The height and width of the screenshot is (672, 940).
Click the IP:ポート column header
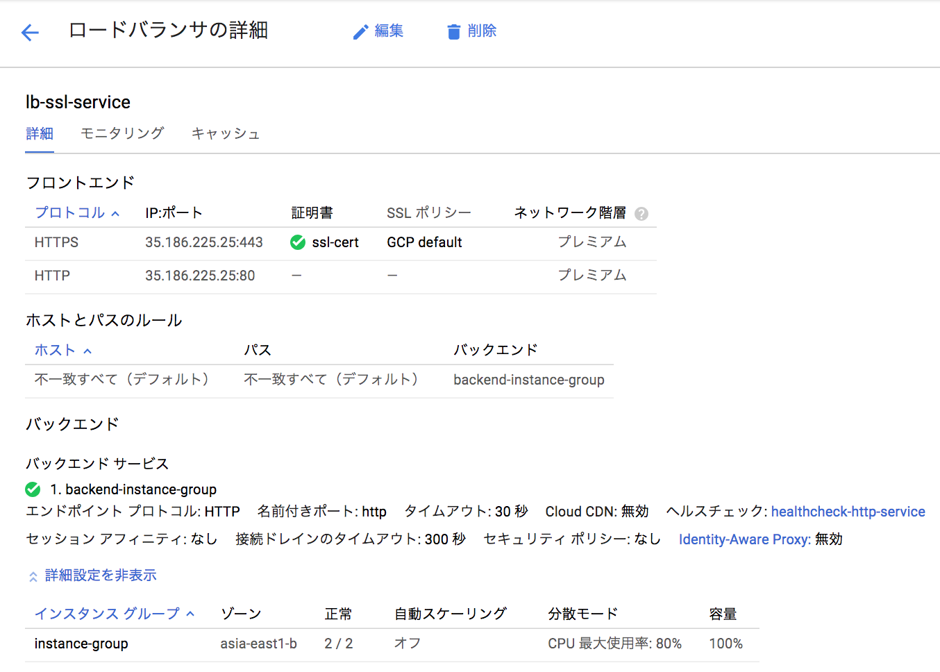tap(174, 212)
